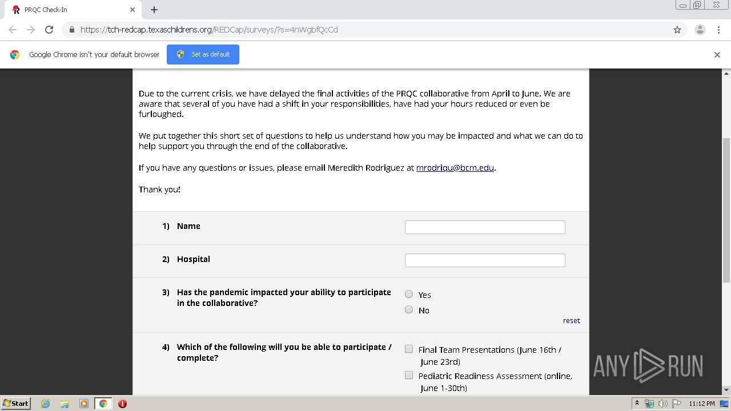The image size is (731, 411).
Task: Click the Set as default button
Action: pos(203,54)
